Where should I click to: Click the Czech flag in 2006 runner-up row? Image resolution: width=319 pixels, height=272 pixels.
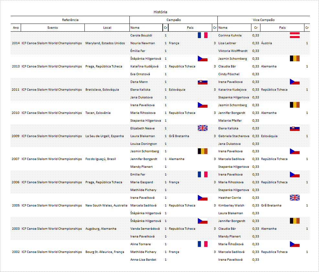(295, 175)
